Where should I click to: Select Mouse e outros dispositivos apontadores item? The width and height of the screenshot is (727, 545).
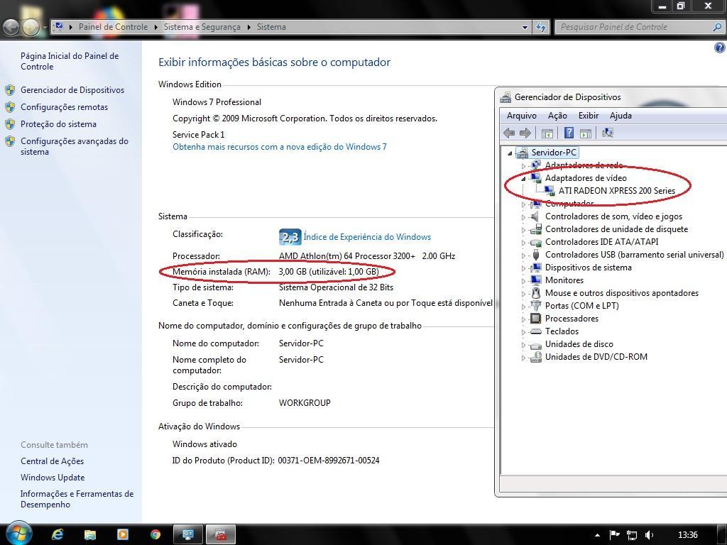pos(622,293)
